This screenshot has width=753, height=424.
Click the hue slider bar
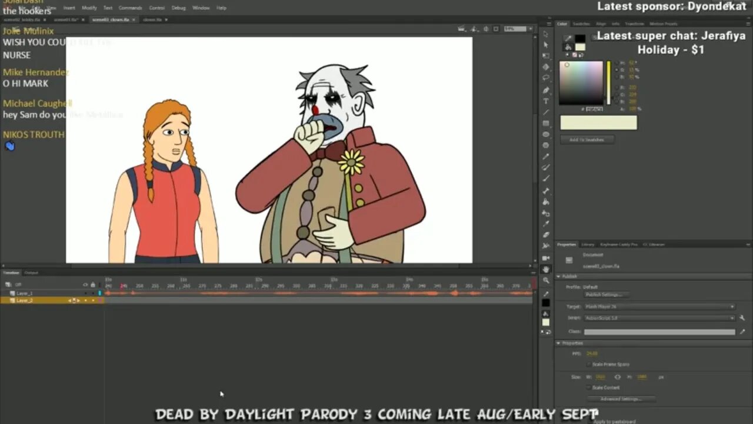[608, 82]
